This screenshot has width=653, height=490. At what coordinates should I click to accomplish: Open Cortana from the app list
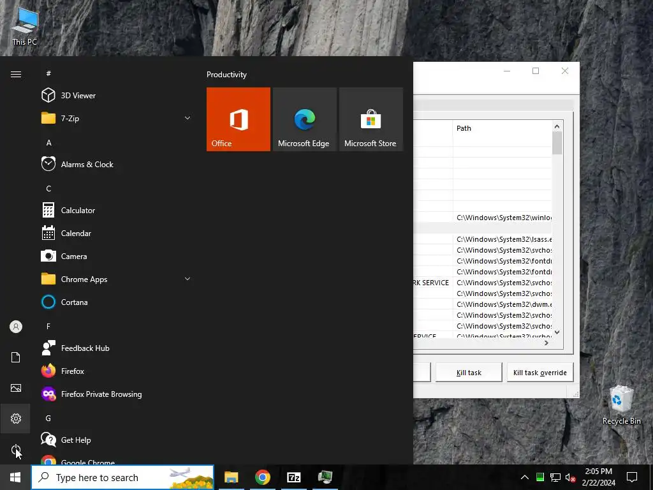point(116,302)
